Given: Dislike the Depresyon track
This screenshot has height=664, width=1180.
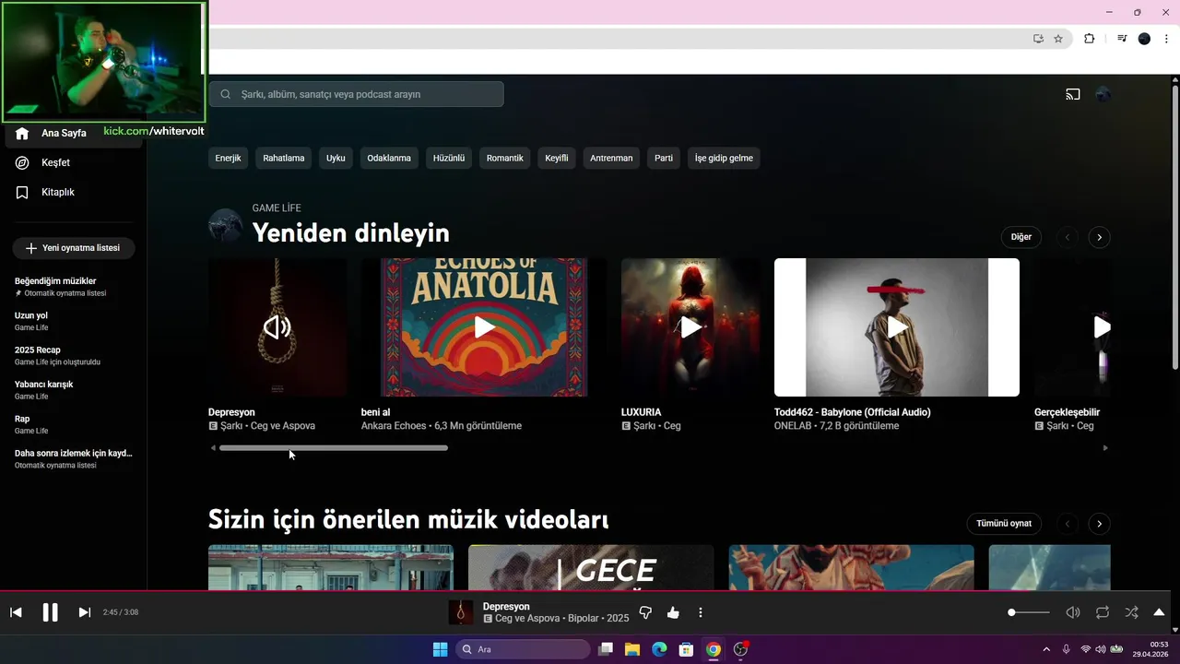Looking at the screenshot, I should [645, 612].
